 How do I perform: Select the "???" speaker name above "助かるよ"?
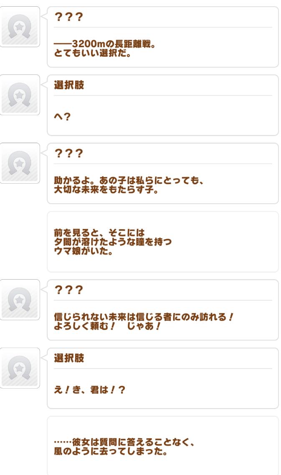[69, 153]
